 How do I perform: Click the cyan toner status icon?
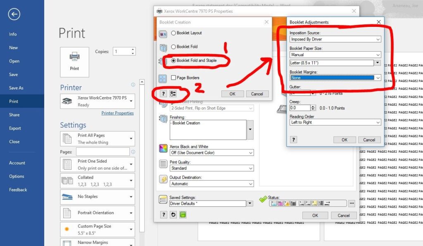point(274,203)
